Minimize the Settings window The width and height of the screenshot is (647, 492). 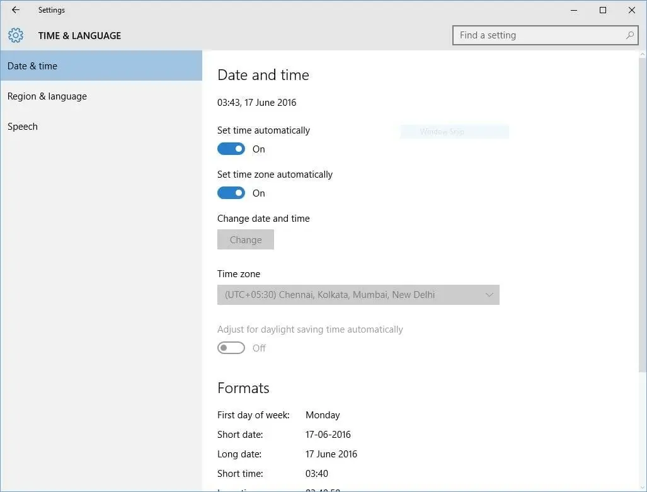coord(574,10)
